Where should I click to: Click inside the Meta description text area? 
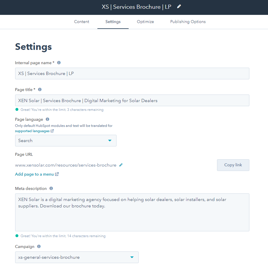tap(132, 212)
